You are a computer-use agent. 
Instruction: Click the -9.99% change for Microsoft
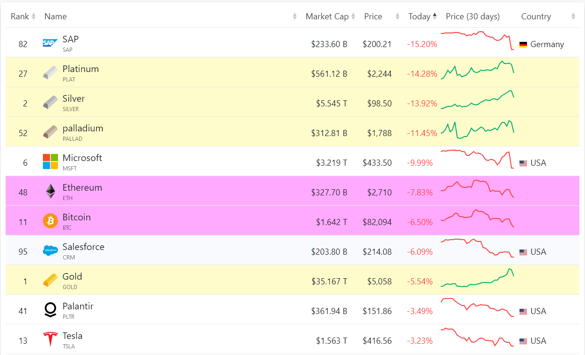click(420, 163)
